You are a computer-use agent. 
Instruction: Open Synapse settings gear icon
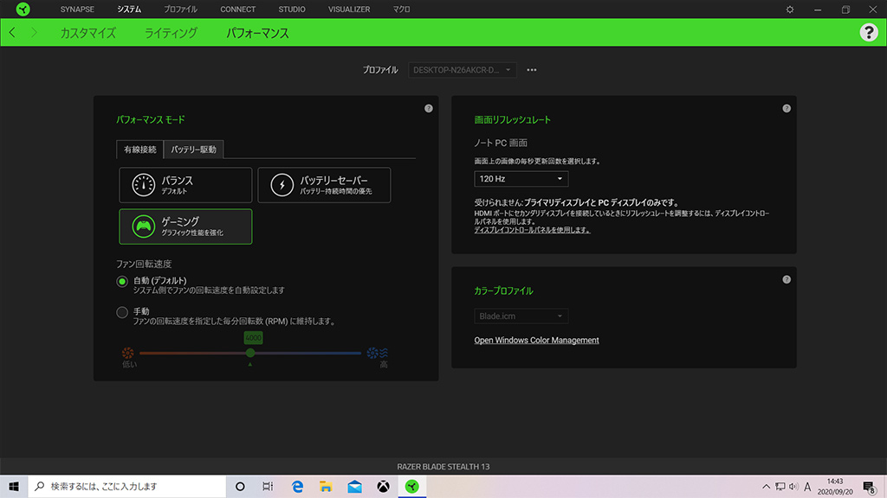click(x=789, y=10)
